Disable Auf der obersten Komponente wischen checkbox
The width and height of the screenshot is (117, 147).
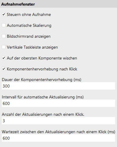pos(4,58)
